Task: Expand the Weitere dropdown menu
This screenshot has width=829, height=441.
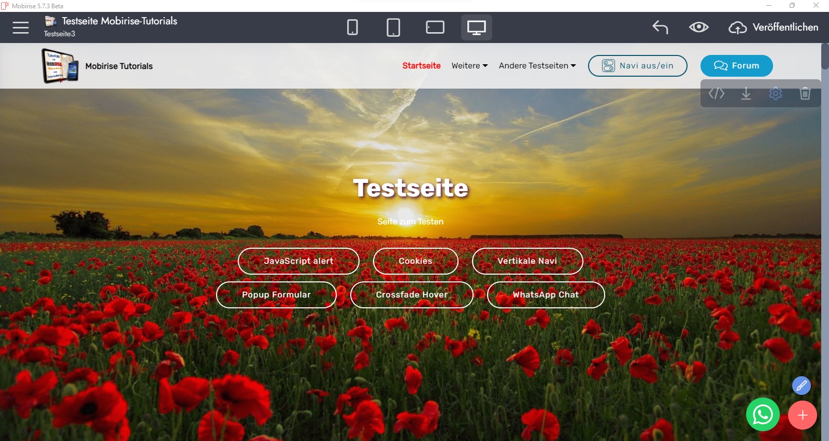Action: coord(469,66)
